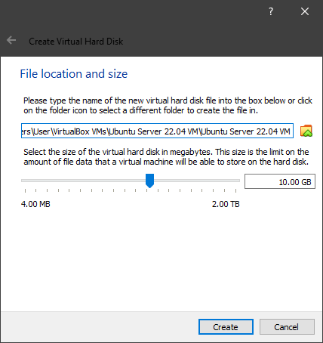Open the folder icon to choose a location
This screenshot has height=343, width=323.
(x=306, y=131)
